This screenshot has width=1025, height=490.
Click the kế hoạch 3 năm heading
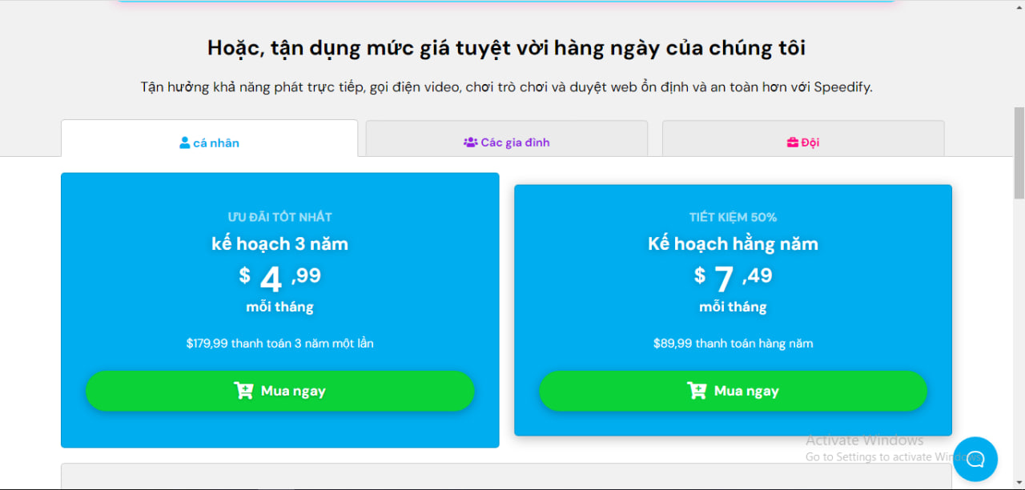[279, 243]
